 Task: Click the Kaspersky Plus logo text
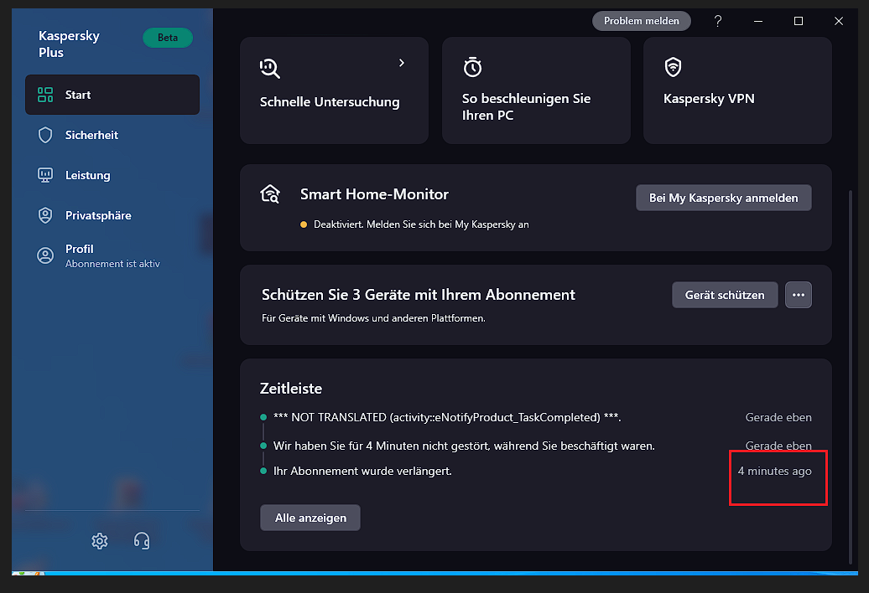pos(69,44)
